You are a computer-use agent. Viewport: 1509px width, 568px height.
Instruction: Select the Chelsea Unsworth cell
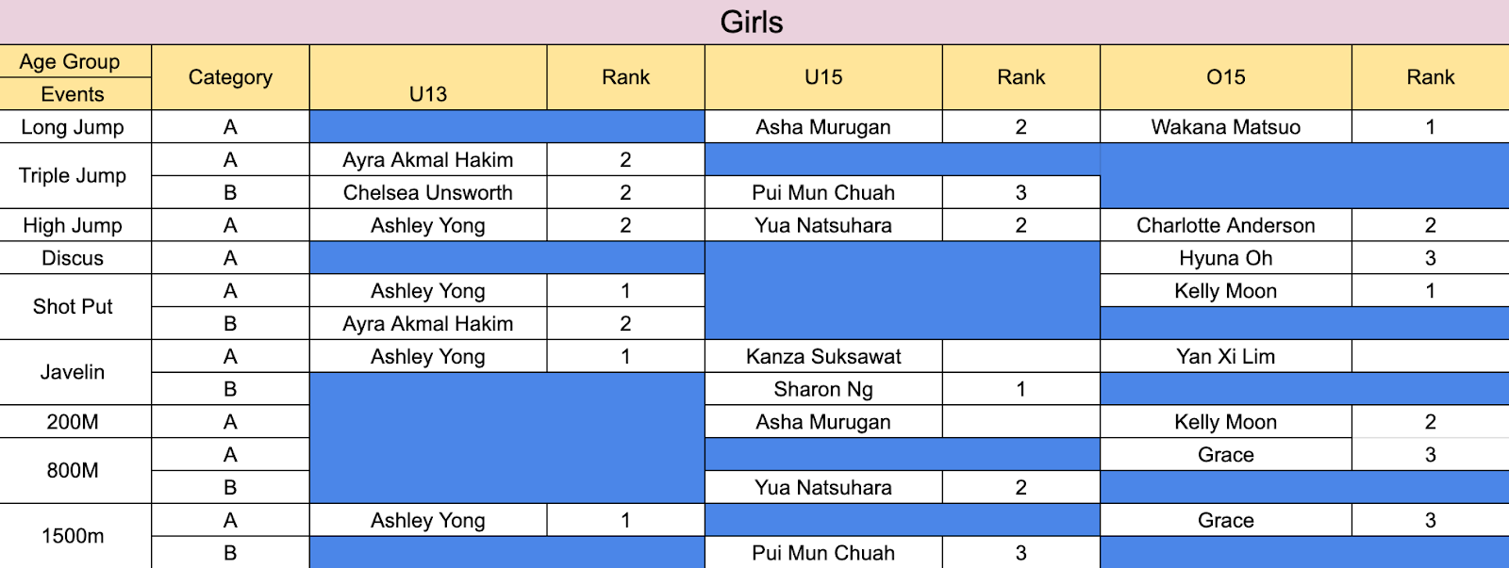tap(428, 192)
